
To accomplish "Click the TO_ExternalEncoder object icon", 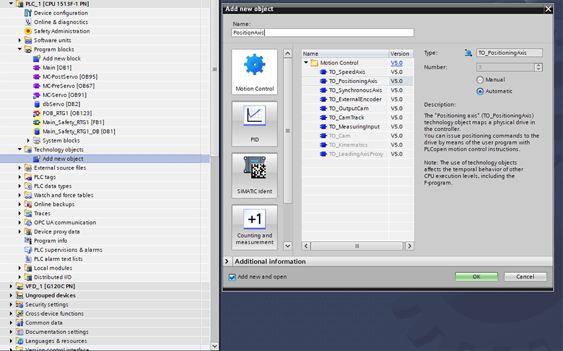I will (x=323, y=99).
